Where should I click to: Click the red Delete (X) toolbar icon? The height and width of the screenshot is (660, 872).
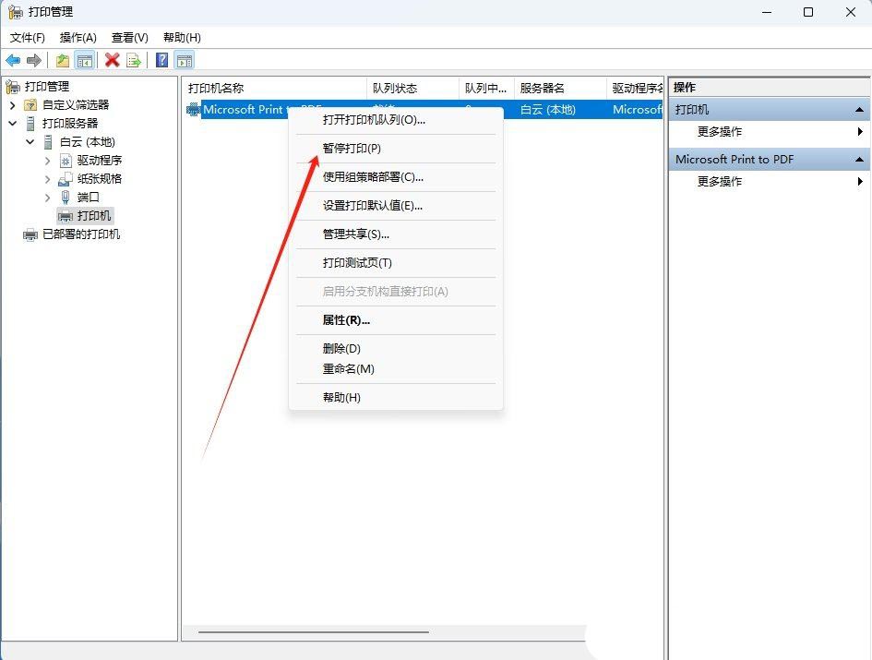pos(113,60)
